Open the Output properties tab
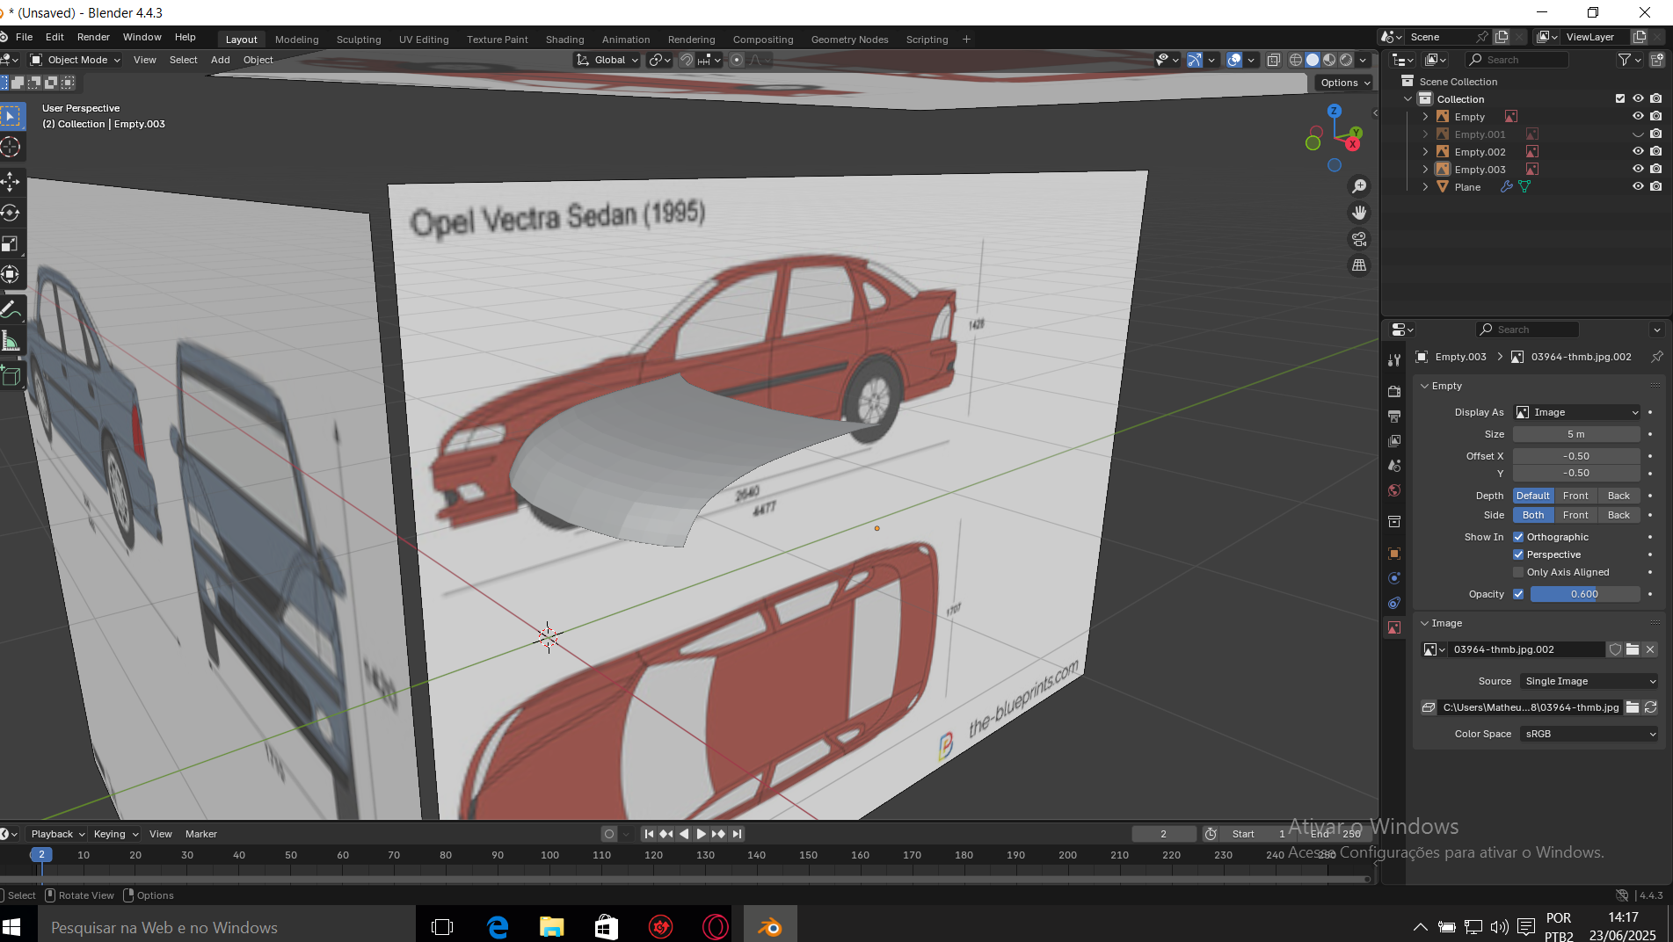This screenshot has height=942, width=1673. point(1394,416)
